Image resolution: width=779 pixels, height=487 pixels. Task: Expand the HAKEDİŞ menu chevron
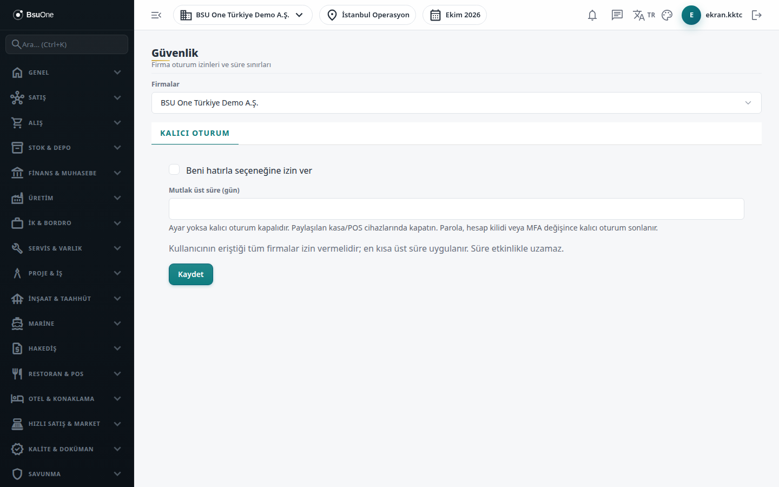[117, 348]
